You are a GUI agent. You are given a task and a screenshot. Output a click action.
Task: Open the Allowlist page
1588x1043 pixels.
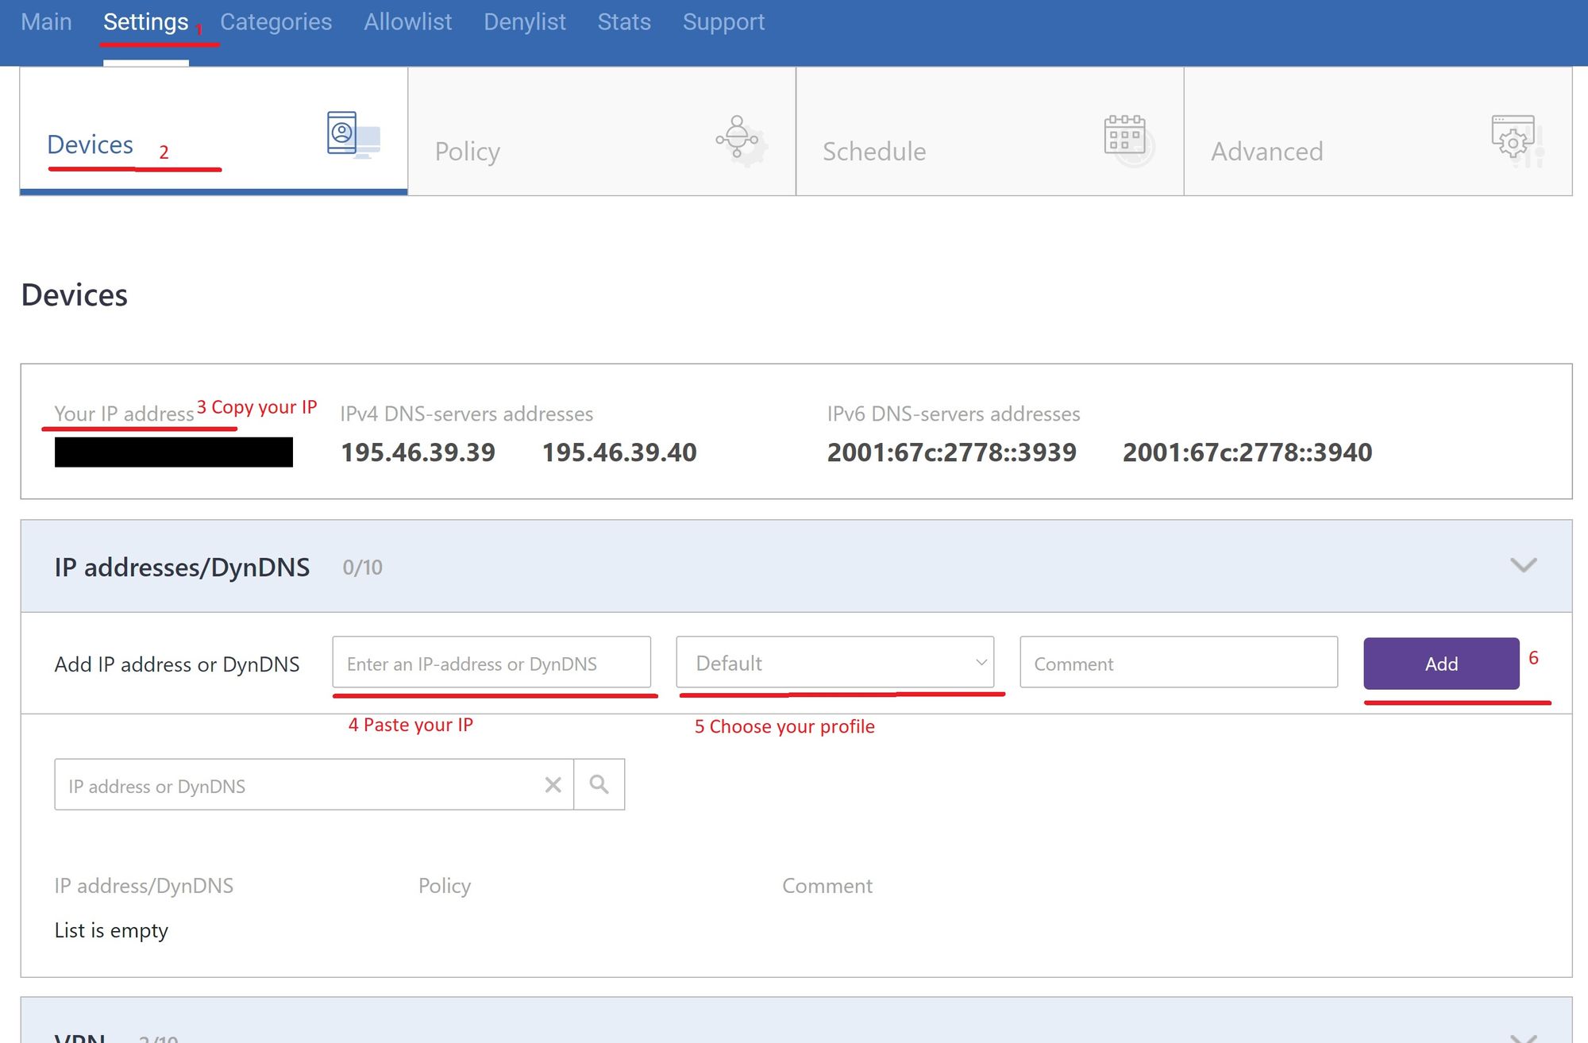[408, 21]
